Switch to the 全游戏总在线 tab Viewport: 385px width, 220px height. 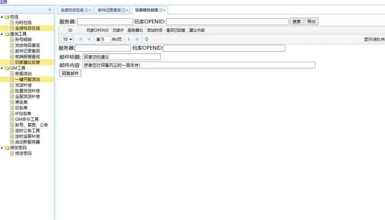pos(72,10)
